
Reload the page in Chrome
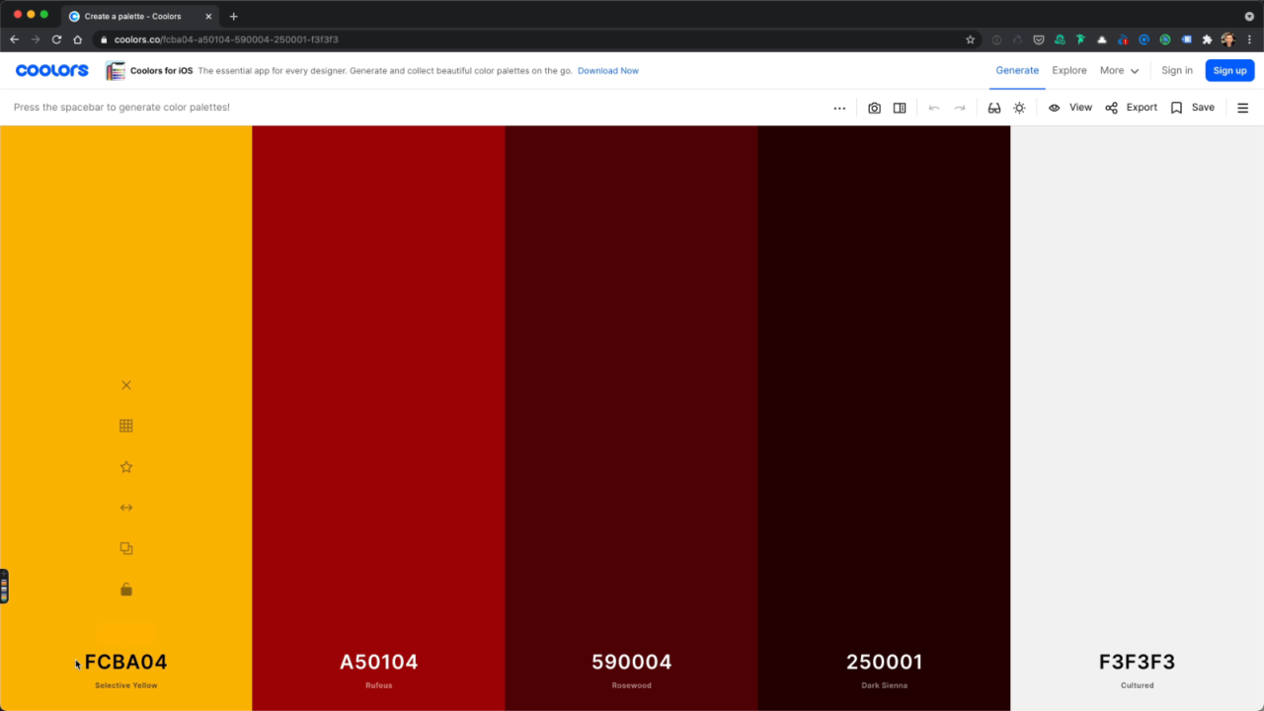point(56,39)
